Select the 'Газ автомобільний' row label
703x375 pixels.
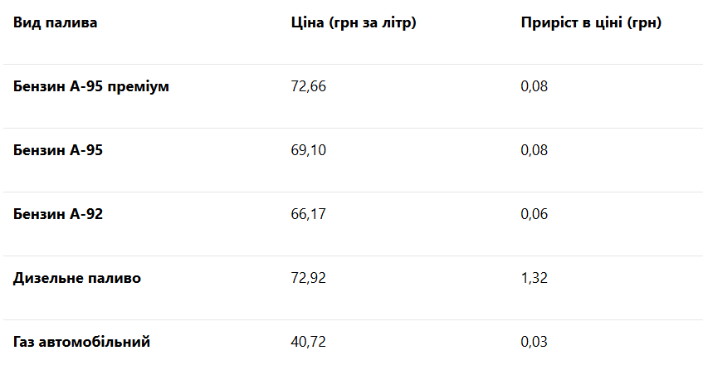tap(81, 342)
